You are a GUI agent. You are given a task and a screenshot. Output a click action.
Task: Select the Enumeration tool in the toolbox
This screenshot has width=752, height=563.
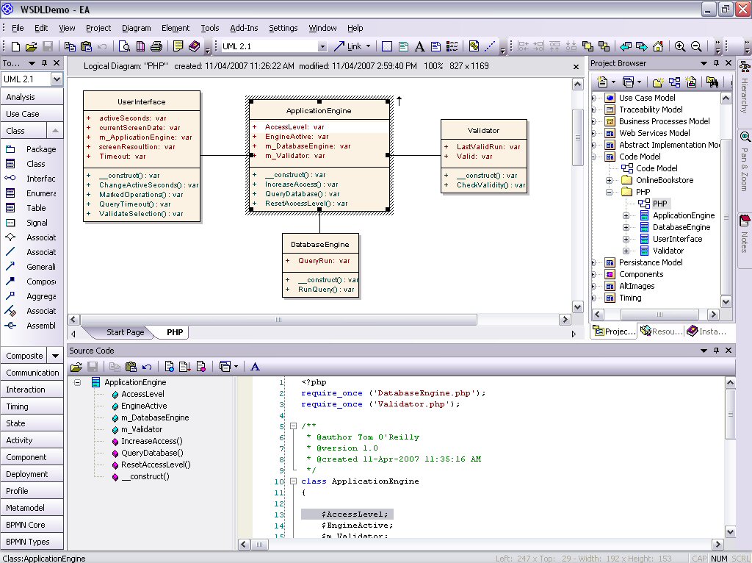coord(32,193)
